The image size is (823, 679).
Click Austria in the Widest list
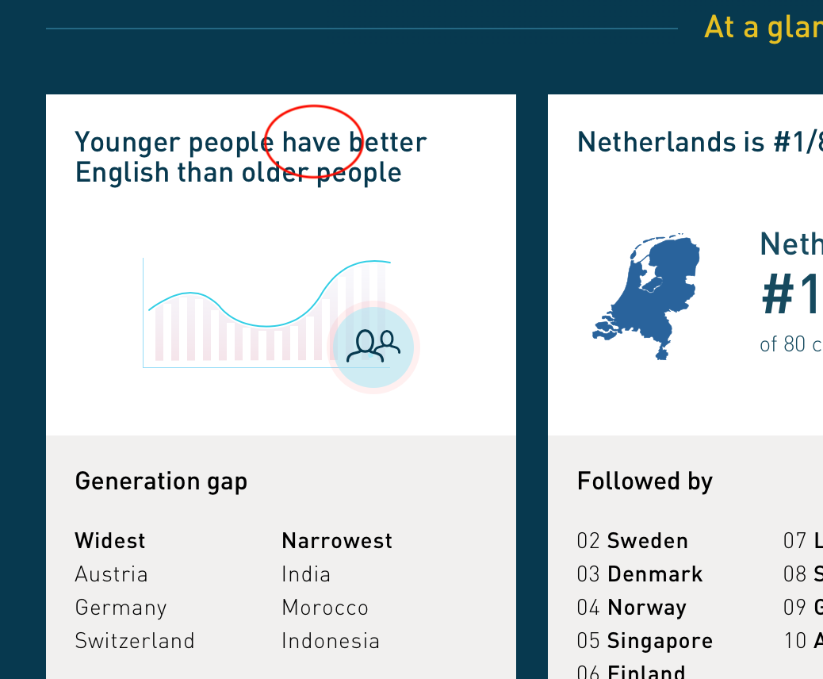[111, 574]
